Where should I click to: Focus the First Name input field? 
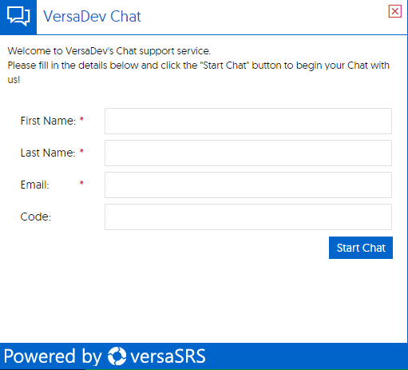(x=248, y=121)
